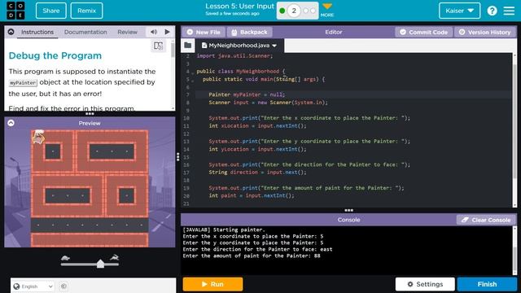
Task: Fold the main method at line 5
Action: (192, 81)
